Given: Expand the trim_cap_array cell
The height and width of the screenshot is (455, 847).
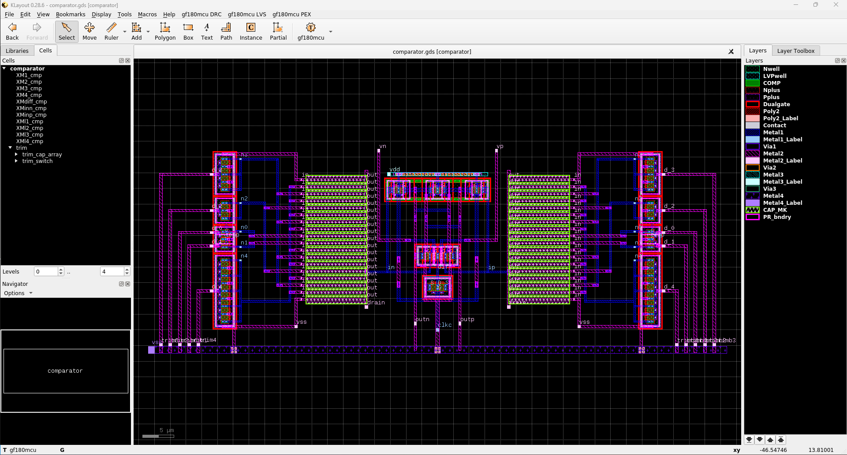Looking at the screenshot, I should (16, 155).
